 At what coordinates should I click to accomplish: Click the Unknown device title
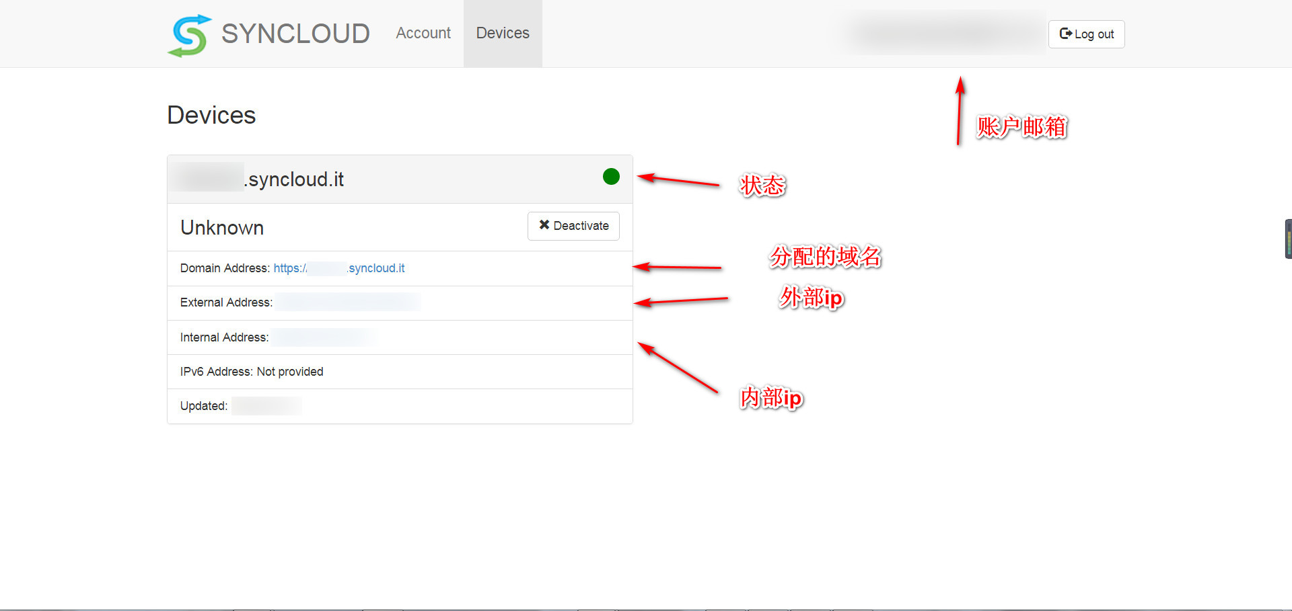click(x=222, y=228)
